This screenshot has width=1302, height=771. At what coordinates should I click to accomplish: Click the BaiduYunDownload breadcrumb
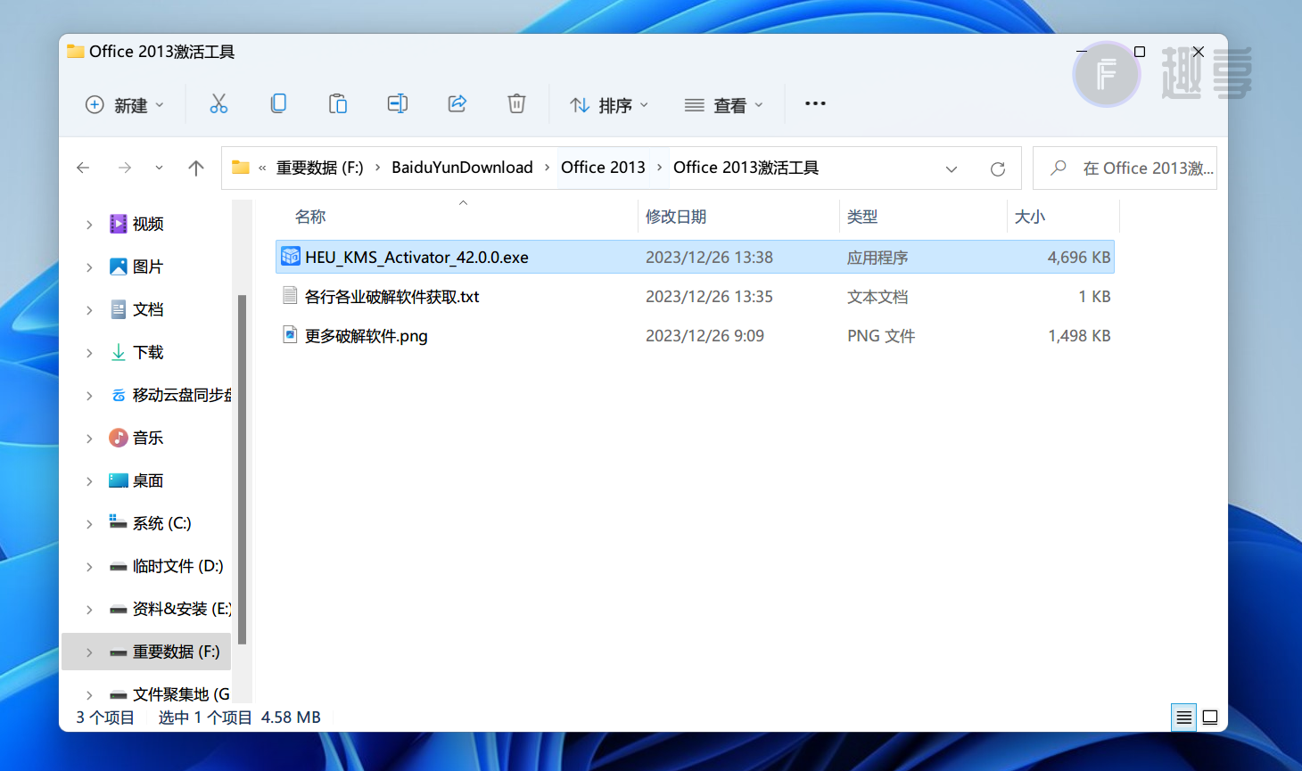point(462,168)
